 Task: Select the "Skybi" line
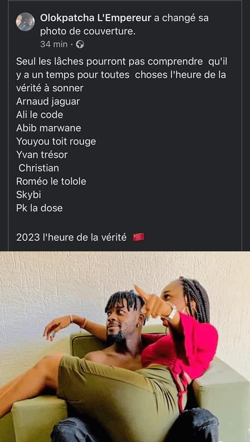(x=29, y=195)
